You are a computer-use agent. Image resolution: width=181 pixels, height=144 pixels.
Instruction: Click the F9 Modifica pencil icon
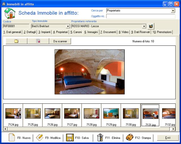[x=39, y=138]
